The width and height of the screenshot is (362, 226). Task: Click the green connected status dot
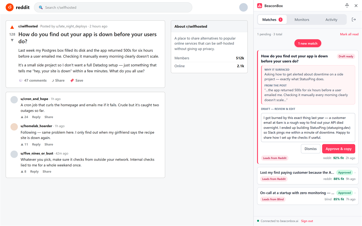(x=258, y=221)
